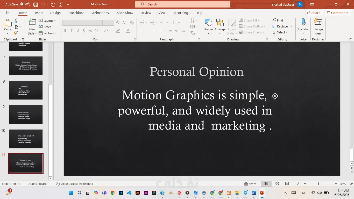
Task: Click the Strikethrough icon
Action: click(x=90, y=31)
